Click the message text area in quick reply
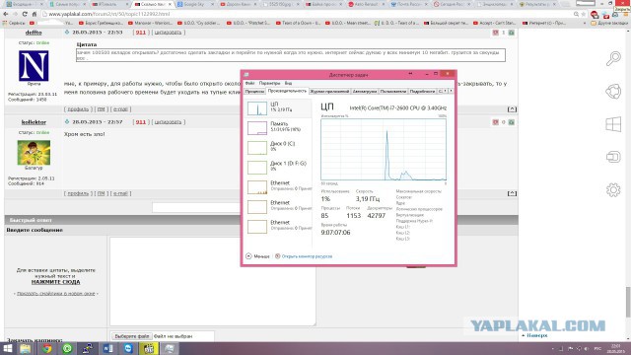Image resolution: width=631 pixels, height=355 pixels. click(x=213, y=281)
